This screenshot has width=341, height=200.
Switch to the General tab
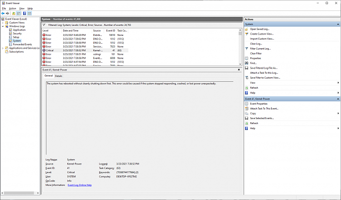tap(49, 75)
